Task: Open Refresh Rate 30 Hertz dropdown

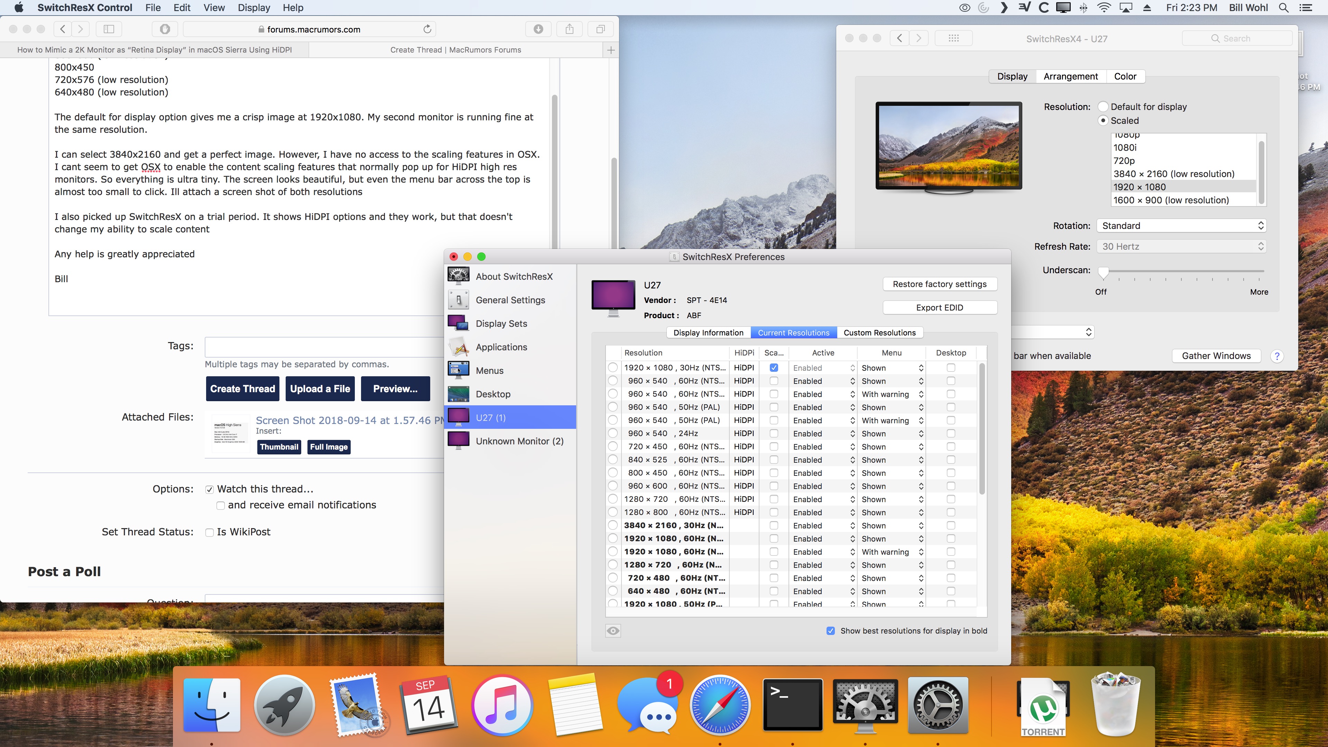Action: (x=1181, y=247)
